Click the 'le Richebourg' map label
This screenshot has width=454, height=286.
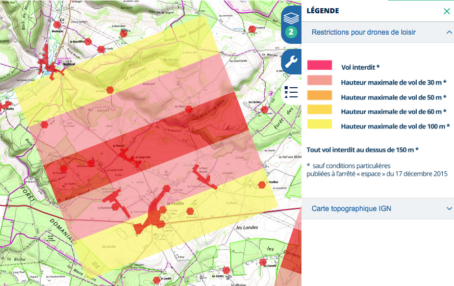(105, 208)
